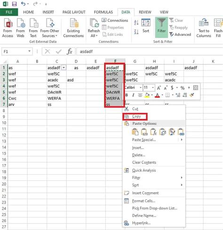Switch to the FORMULAS tab
This screenshot has height=230, width=223.
click(104, 12)
